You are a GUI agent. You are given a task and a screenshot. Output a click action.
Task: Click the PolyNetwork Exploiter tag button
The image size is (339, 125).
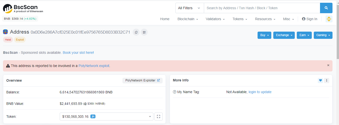point(142,80)
